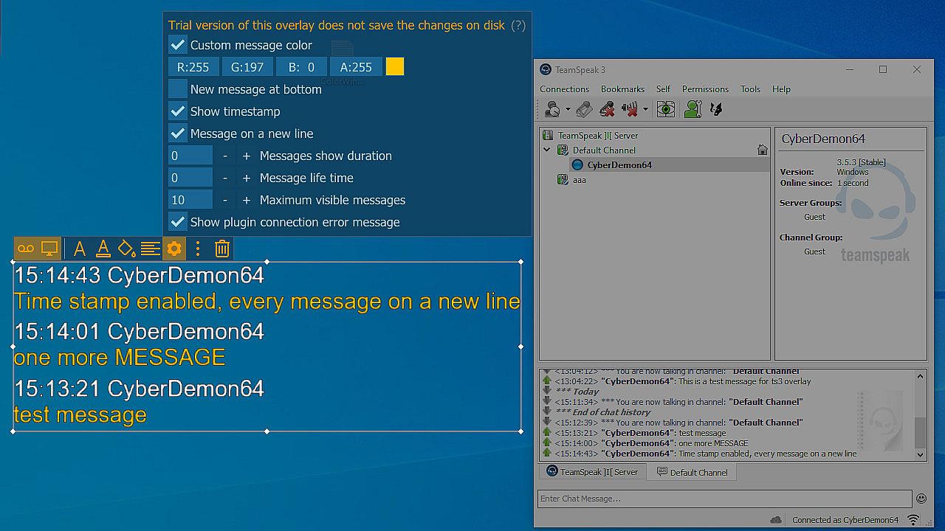Click overlay message 'one more MESSAGE'
The height and width of the screenshot is (531, 945).
pyautogui.click(x=120, y=358)
